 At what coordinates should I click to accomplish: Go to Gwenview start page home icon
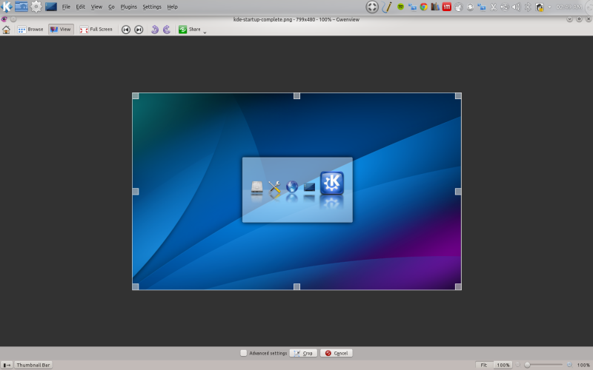(6, 30)
